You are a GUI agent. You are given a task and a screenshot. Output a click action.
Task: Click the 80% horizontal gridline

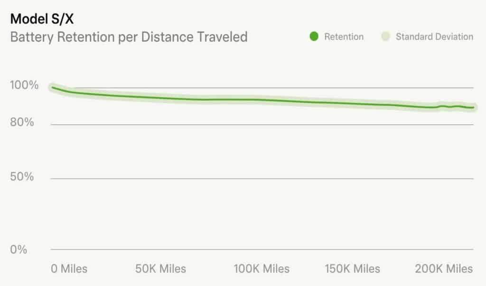(262, 125)
